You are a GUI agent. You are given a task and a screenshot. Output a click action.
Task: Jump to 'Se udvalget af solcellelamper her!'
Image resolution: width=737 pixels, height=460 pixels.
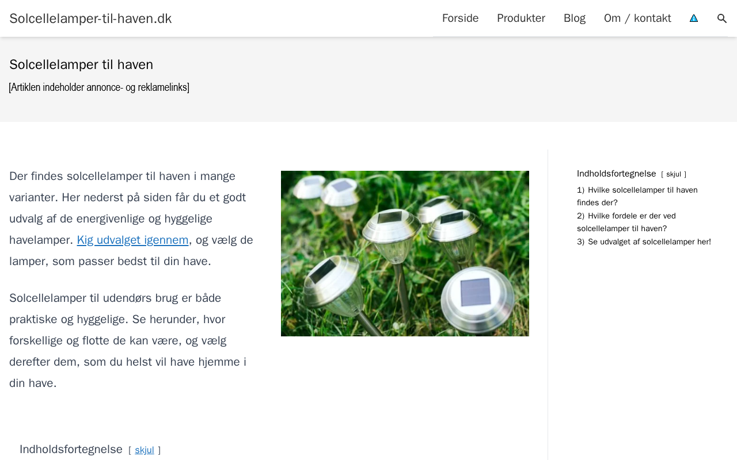coord(644,242)
